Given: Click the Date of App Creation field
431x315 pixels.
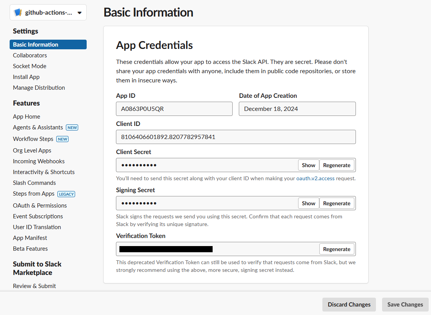Looking at the screenshot, I should [297, 109].
